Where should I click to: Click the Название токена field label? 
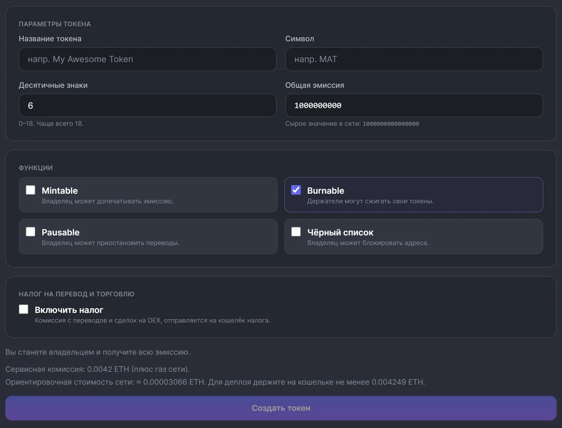50,39
